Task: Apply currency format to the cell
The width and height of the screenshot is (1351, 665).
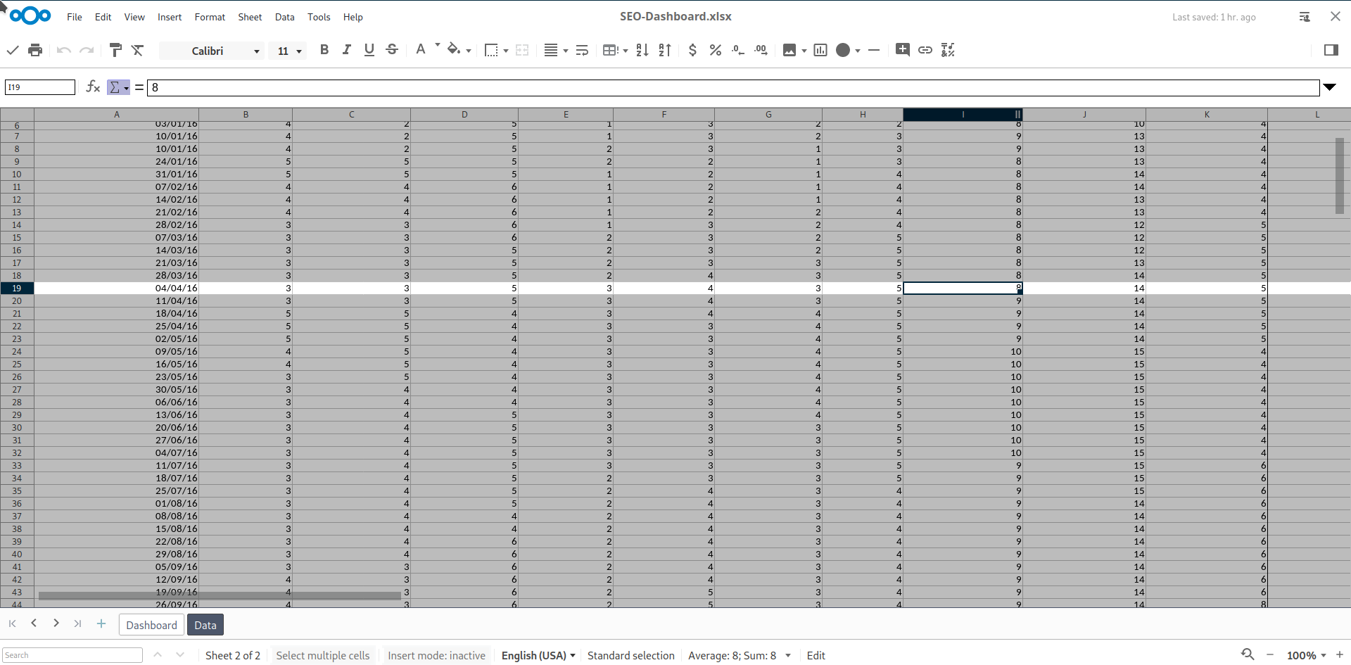Action: coord(692,50)
